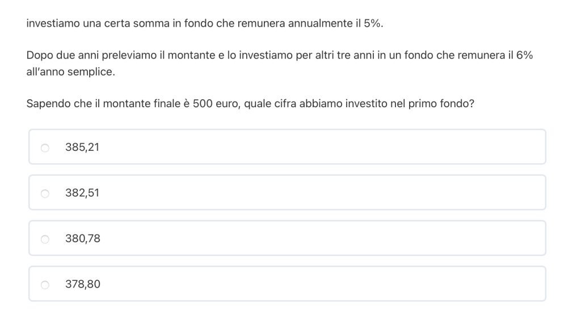Click the "5%" value in the first sentence

(x=373, y=24)
